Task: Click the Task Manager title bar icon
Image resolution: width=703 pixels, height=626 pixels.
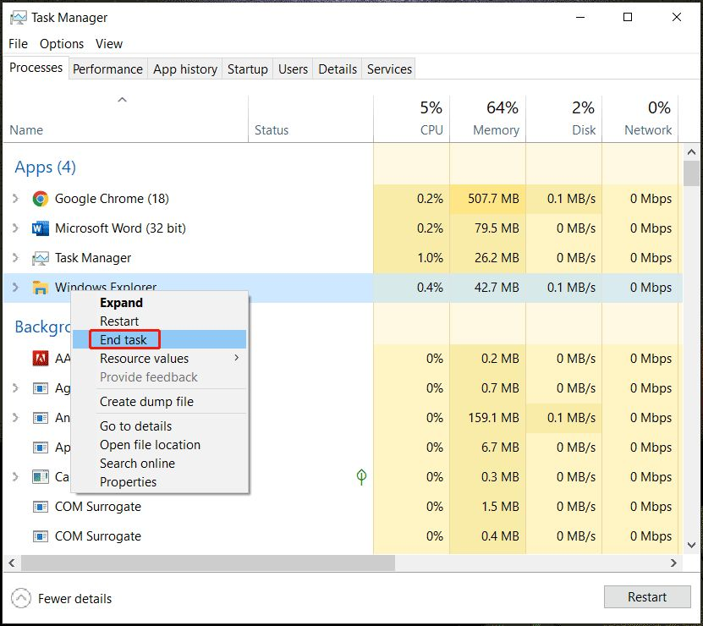Action: (x=19, y=18)
